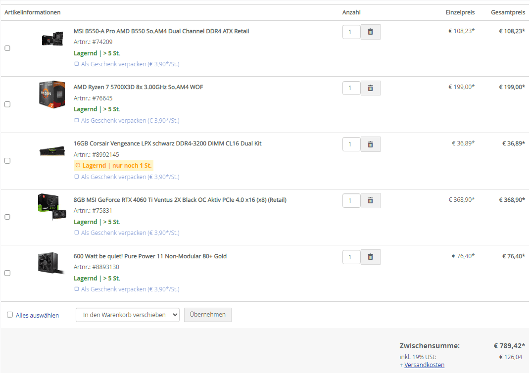Tick the be quiet! Pure Power 11 row checkbox
Viewport: 530px width, 373px height.
click(x=7, y=273)
